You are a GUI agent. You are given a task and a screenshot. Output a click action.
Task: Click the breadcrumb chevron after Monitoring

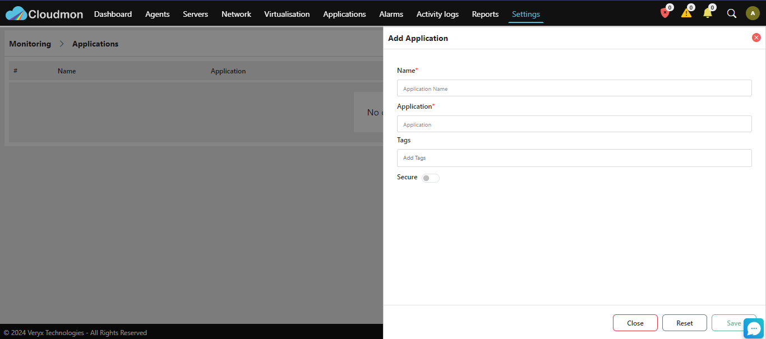pos(62,44)
